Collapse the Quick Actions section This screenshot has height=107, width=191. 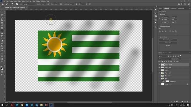tap(159, 37)
